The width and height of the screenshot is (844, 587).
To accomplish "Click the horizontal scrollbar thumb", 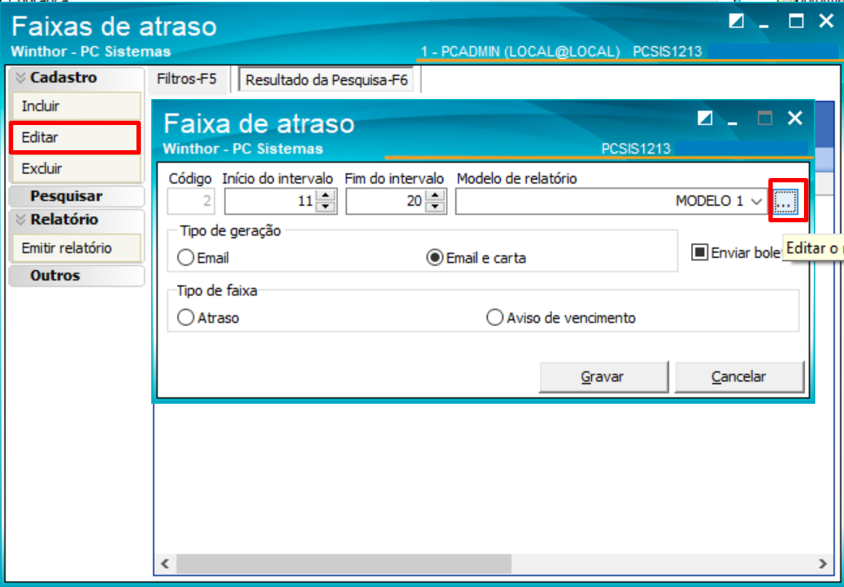I will point(343,564).
